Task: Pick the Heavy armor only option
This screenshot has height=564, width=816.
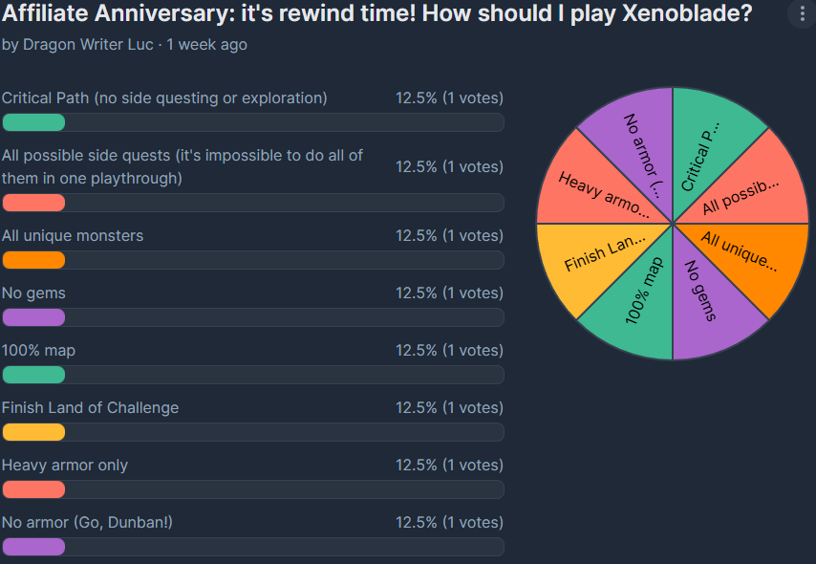Action: pyautogui.click(x=65, y=465)
